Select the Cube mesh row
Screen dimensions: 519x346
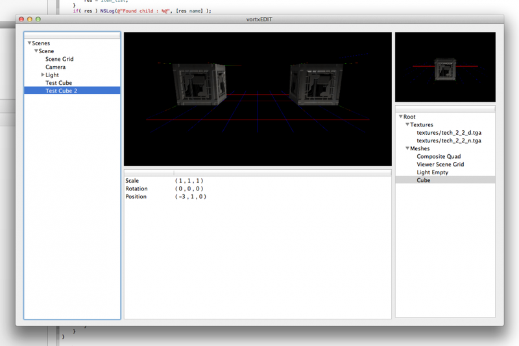coord(445,180)
